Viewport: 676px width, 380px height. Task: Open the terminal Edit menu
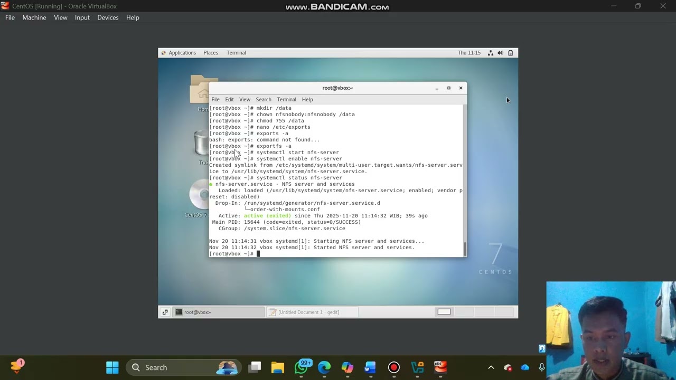229,99
